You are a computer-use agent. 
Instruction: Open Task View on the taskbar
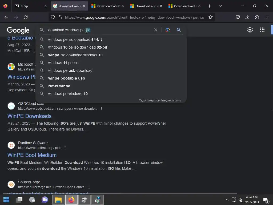tap(19, 200)
